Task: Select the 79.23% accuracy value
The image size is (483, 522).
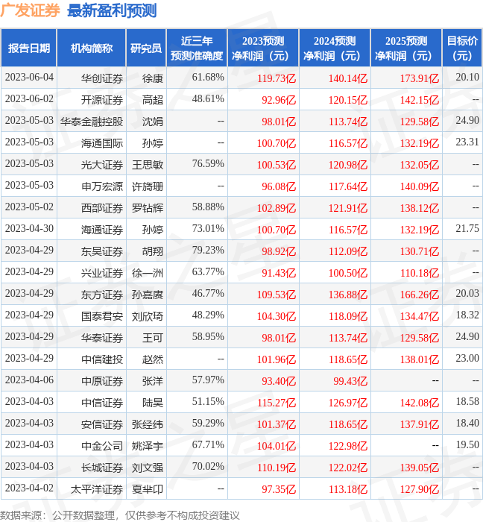Action: click(208, 250)
